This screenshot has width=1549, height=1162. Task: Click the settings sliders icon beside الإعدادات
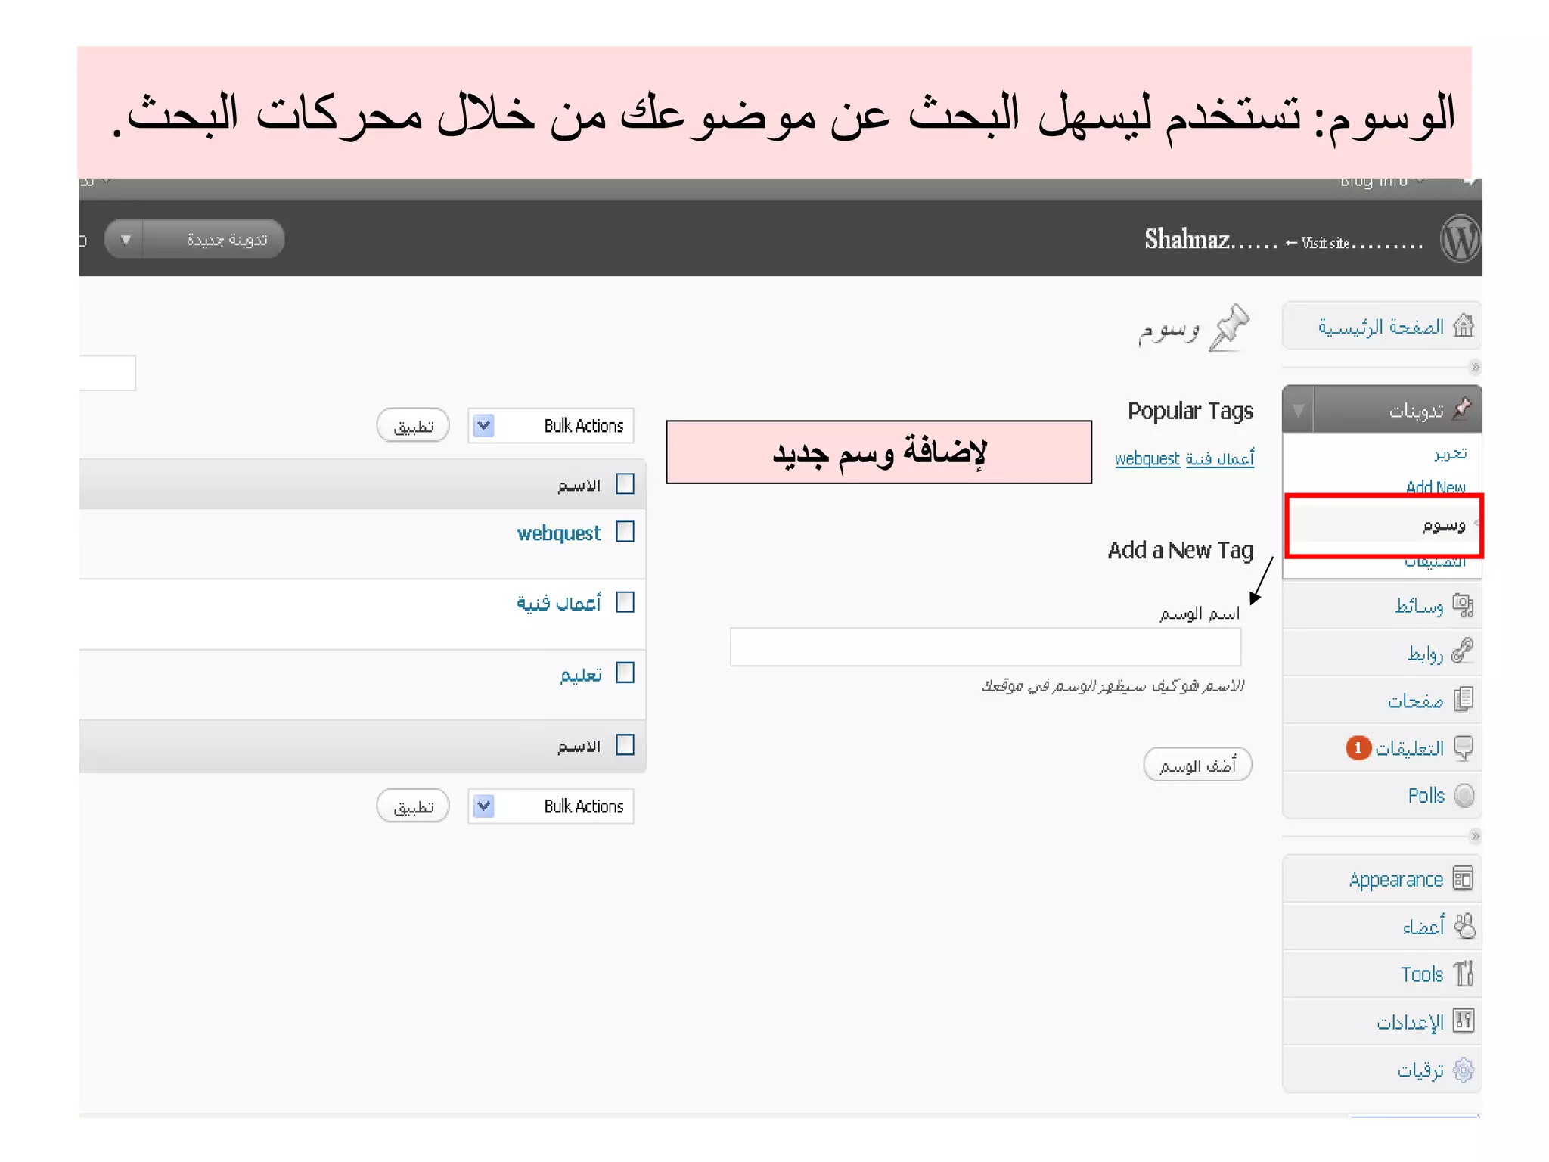pos(1464,1021)
